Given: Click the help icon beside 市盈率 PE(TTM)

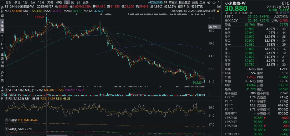Looking at the screenshot, I should pos(6,120).
